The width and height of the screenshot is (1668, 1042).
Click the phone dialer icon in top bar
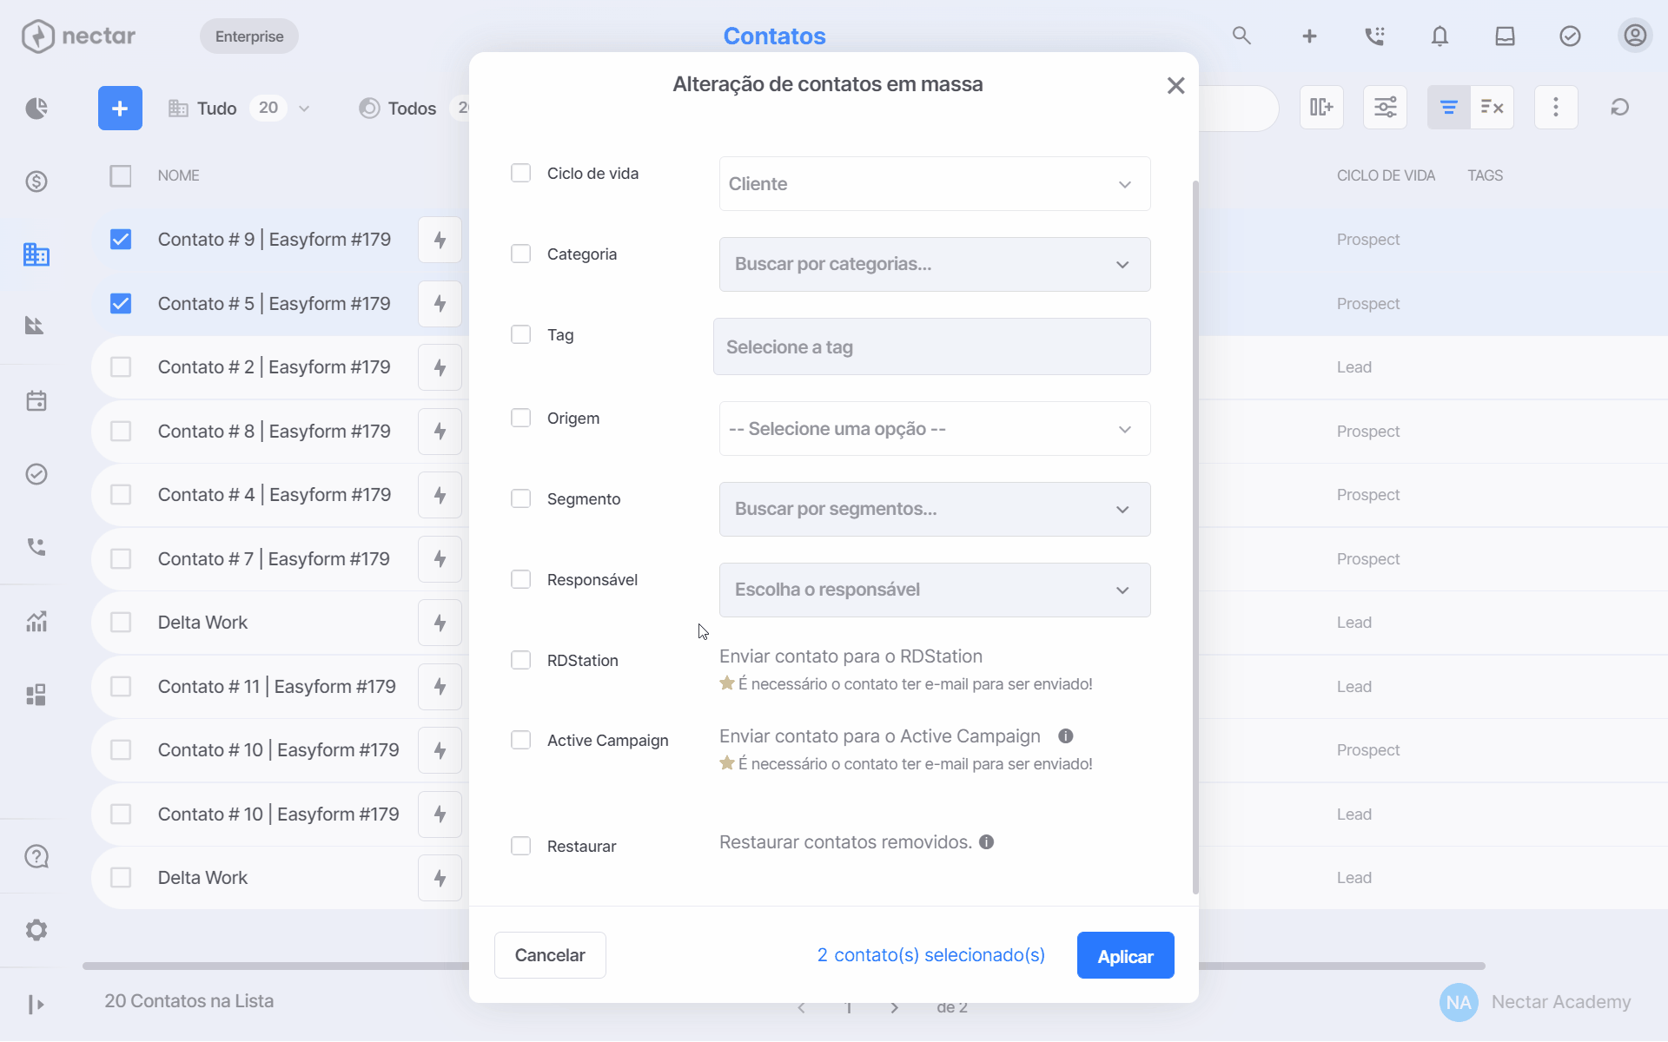tap(1374, 36)
